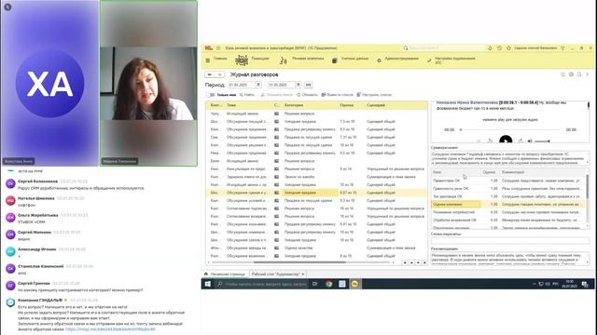This screenshot has width=597, height=335.
Task: Sort by the Сценарий column header
Action: tap(396, 105)
